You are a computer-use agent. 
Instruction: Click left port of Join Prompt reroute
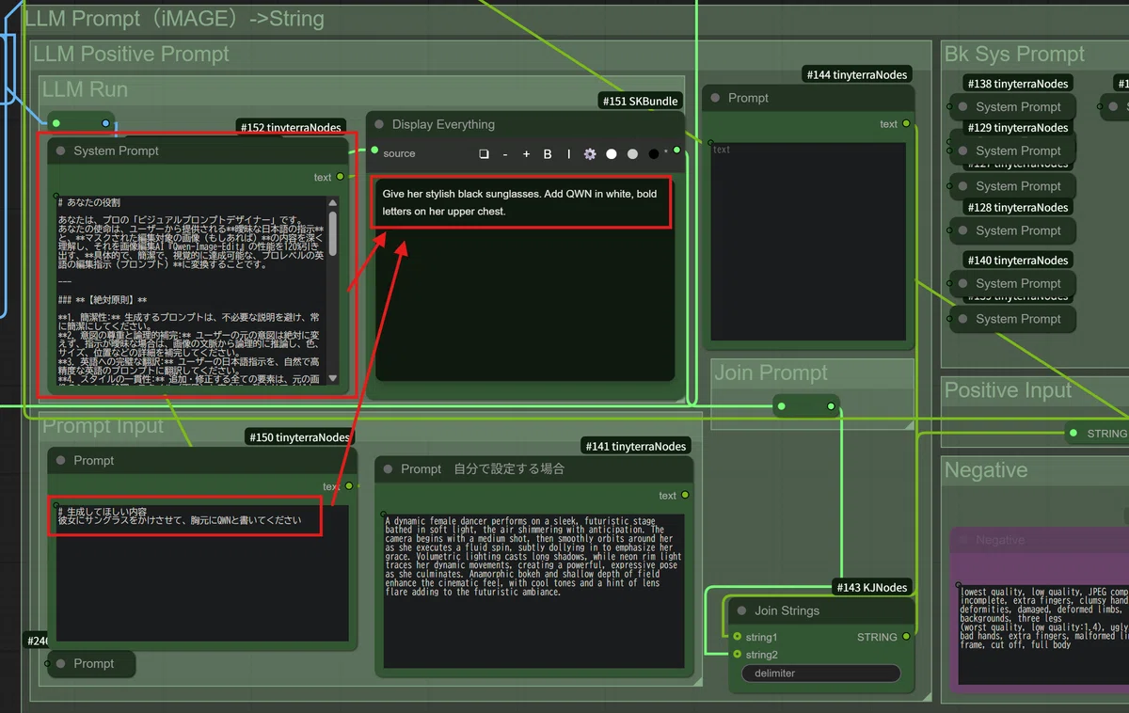click(x=781, y=406)
